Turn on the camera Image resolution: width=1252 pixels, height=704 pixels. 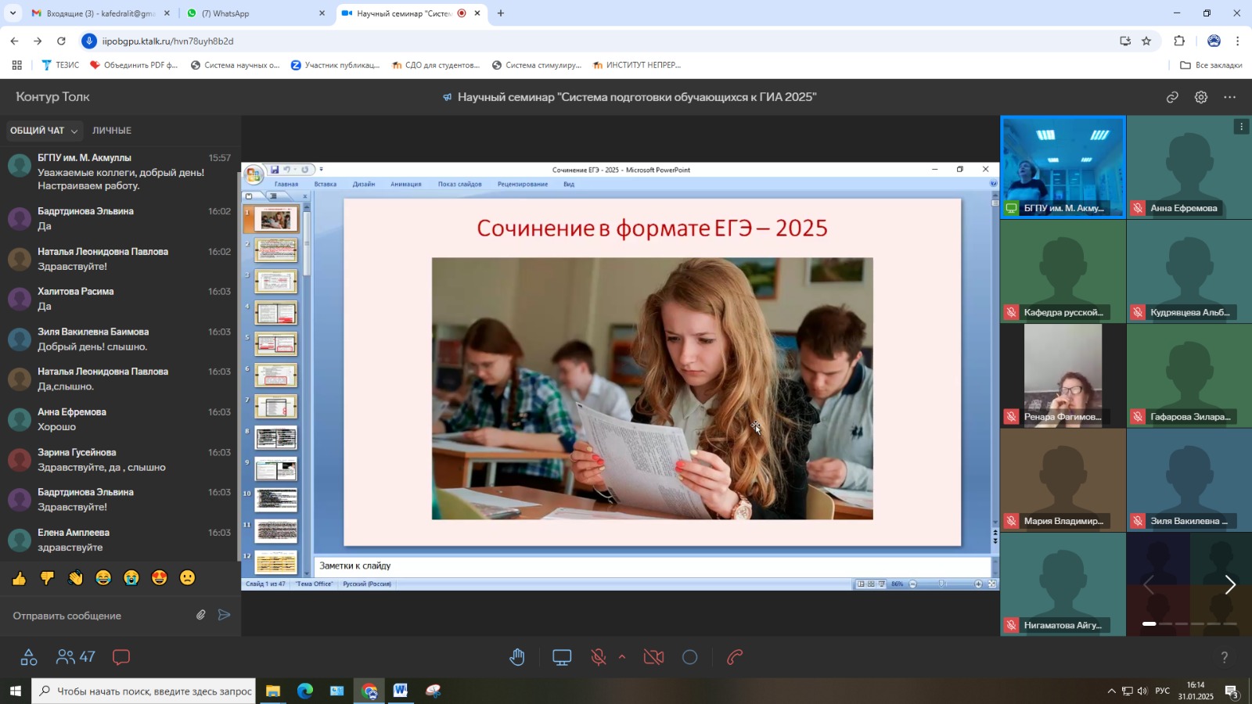(653, 658)
